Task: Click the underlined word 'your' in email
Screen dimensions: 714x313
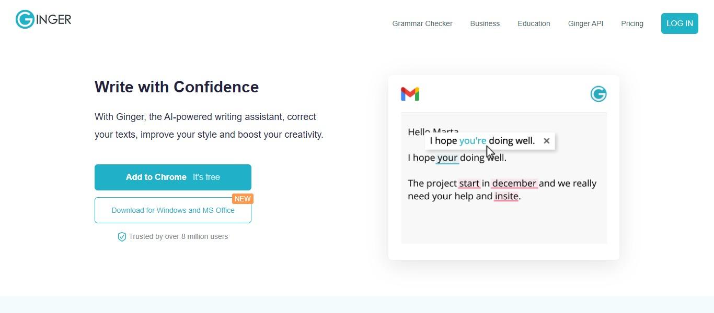Action: tap(447, 158)
